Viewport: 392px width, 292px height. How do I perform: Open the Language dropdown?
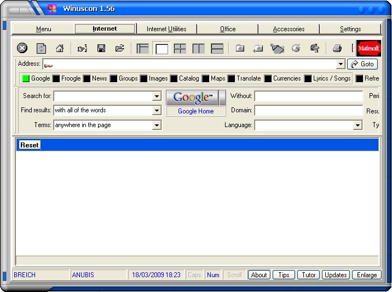(x=358, y=125)
